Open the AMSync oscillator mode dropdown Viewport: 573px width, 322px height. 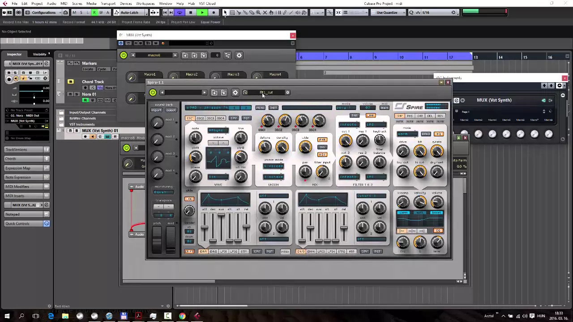click(218, 131)
